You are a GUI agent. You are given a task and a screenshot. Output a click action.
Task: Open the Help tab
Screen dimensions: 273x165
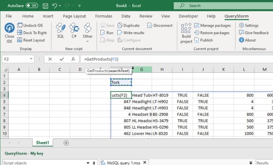211,16
